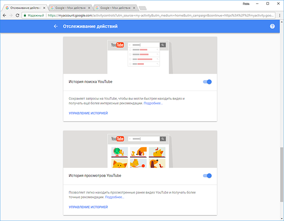This screenshot has height=221, width=284.
Task: Switch to third Google – Мои действия tab
Action: pos(115,8)
